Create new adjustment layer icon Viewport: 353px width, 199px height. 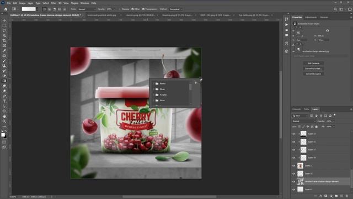(x=331, y=196)
